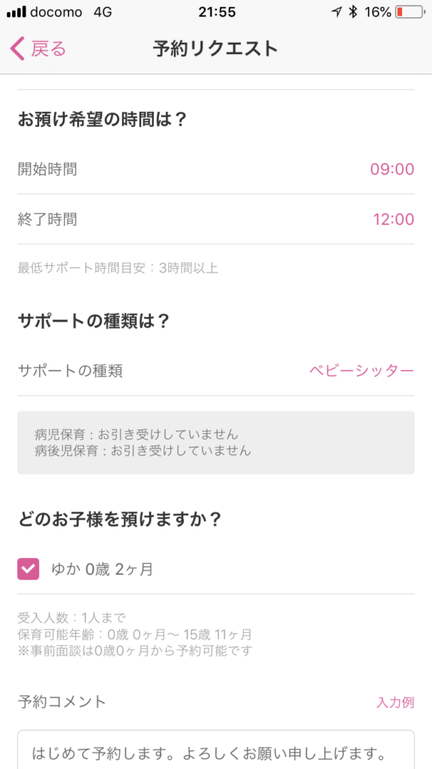432x769 pixels.
Task: Change start time value 09:00
Action: [391, 169]
